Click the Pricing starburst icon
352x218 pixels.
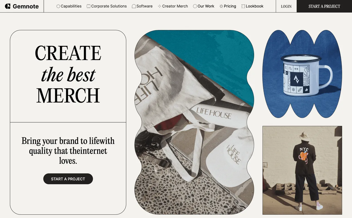point(221,6)
